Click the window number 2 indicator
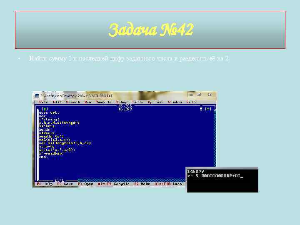 click(x=201, y=109)
